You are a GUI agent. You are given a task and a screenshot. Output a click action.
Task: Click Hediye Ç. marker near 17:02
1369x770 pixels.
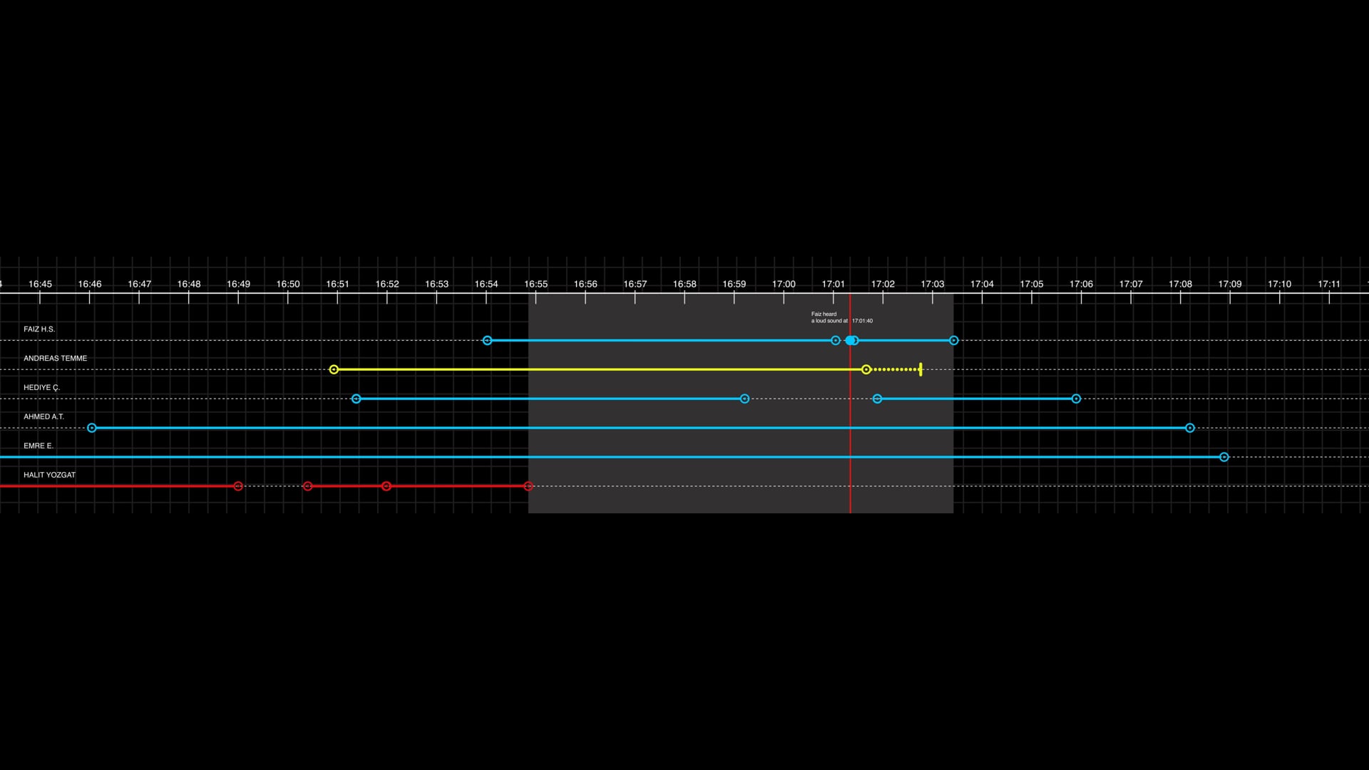(x=878, y=399)
